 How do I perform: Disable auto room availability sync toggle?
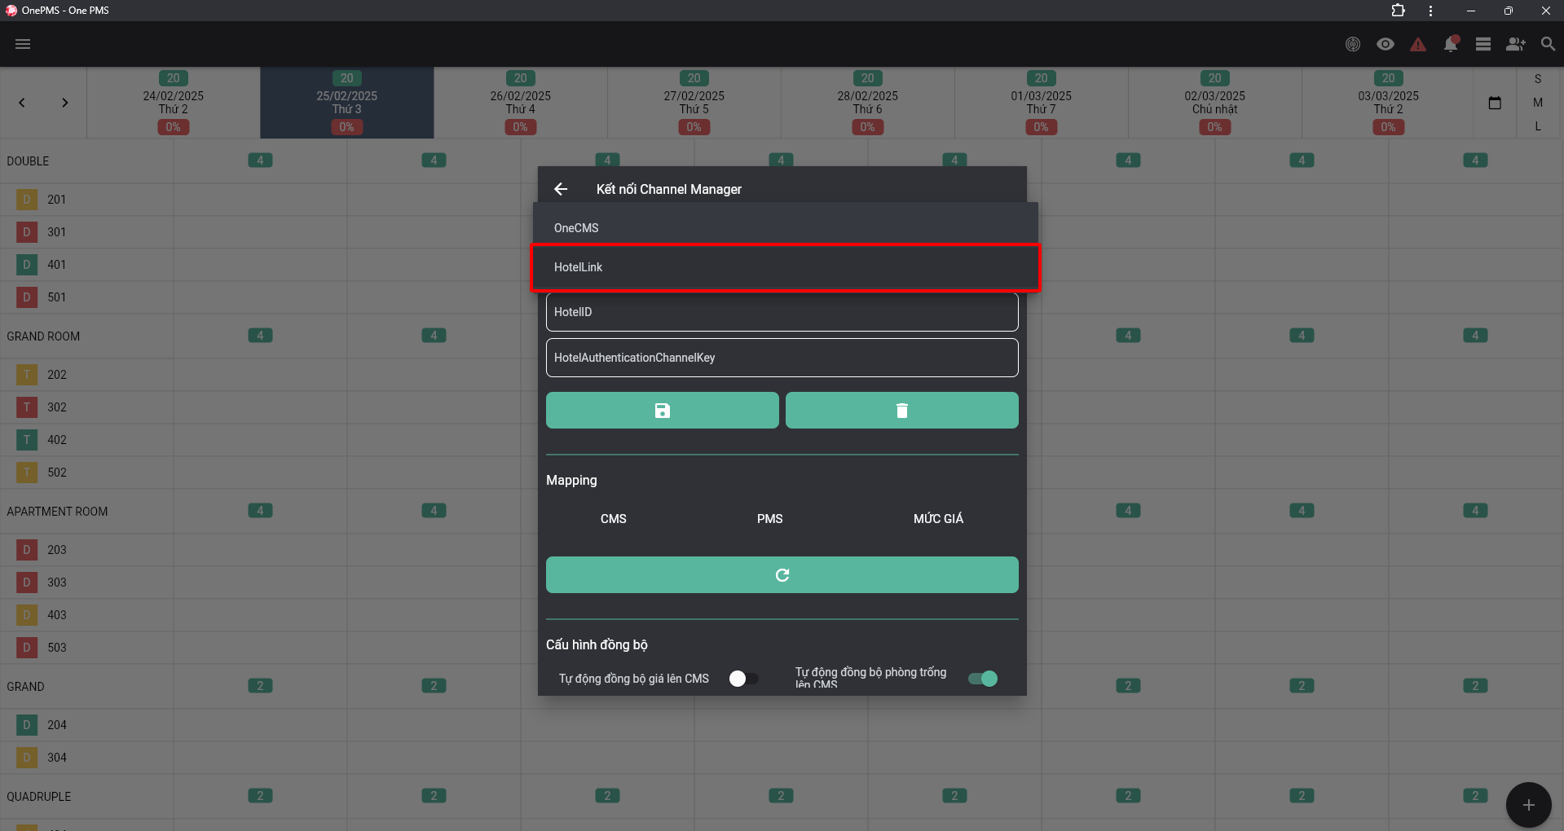click(983, 679)
